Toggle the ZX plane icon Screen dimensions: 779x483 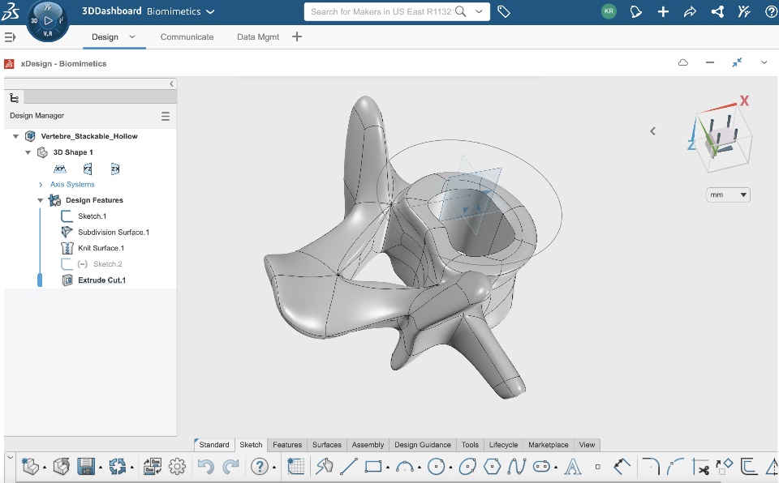(x=115, y=169)
